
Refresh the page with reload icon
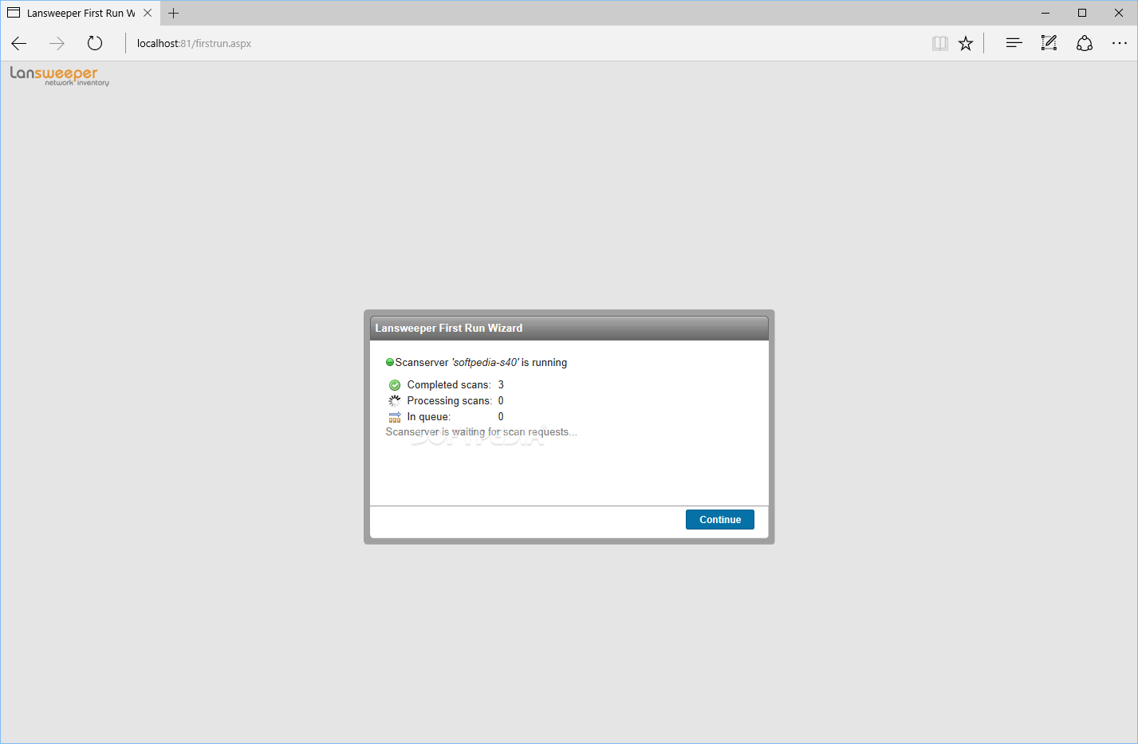click(95, 44)
